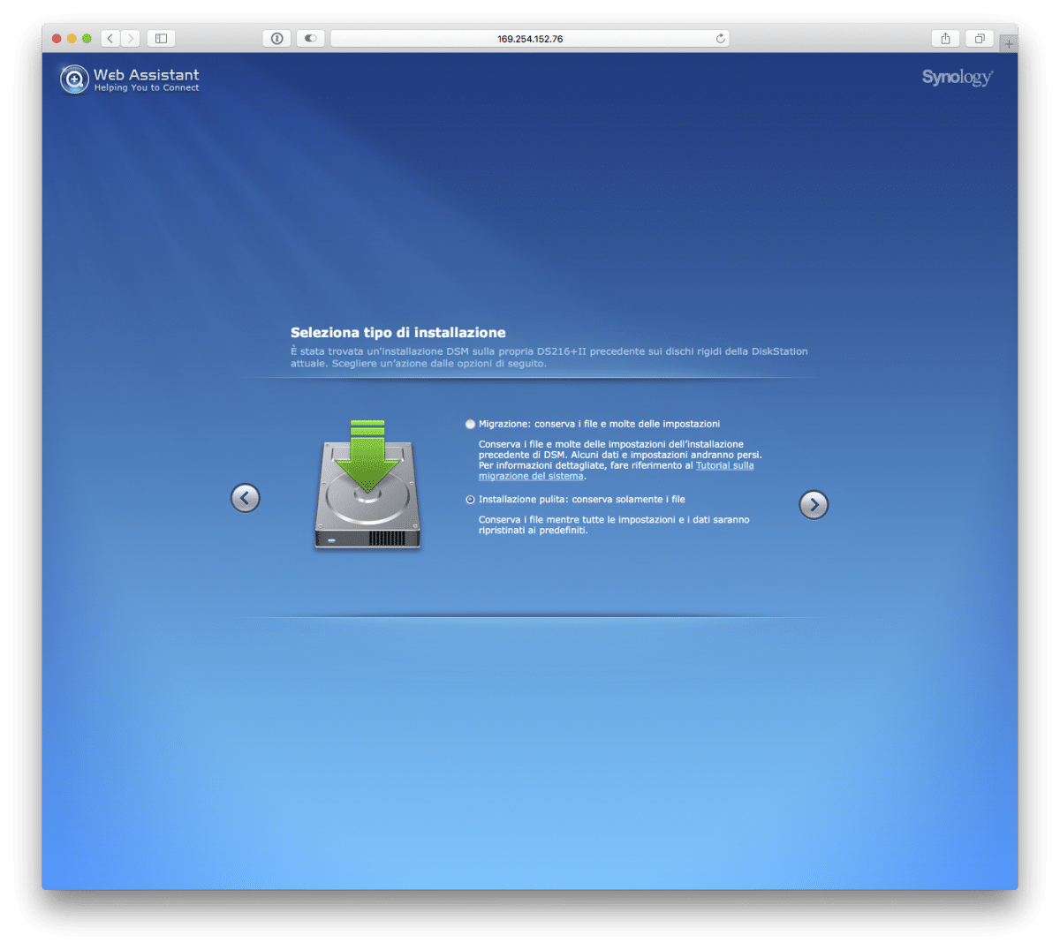
Task: Go back with Safari's back arrow
Action: click(110, 38)
